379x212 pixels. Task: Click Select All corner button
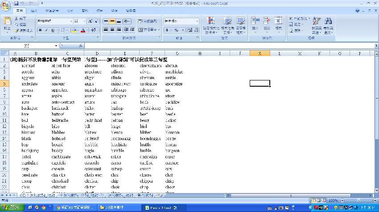tap(4, 53)
